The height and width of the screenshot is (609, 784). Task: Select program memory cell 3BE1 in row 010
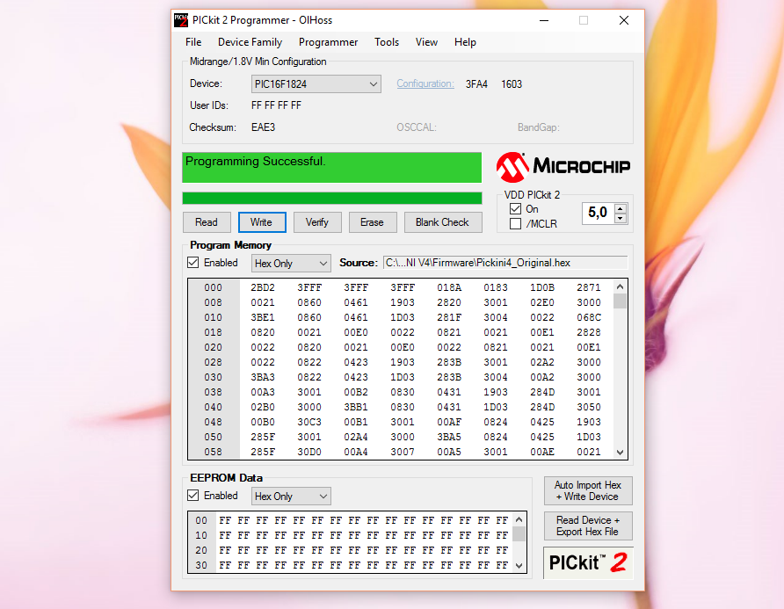pyautogui.click(x=263, y=317)
